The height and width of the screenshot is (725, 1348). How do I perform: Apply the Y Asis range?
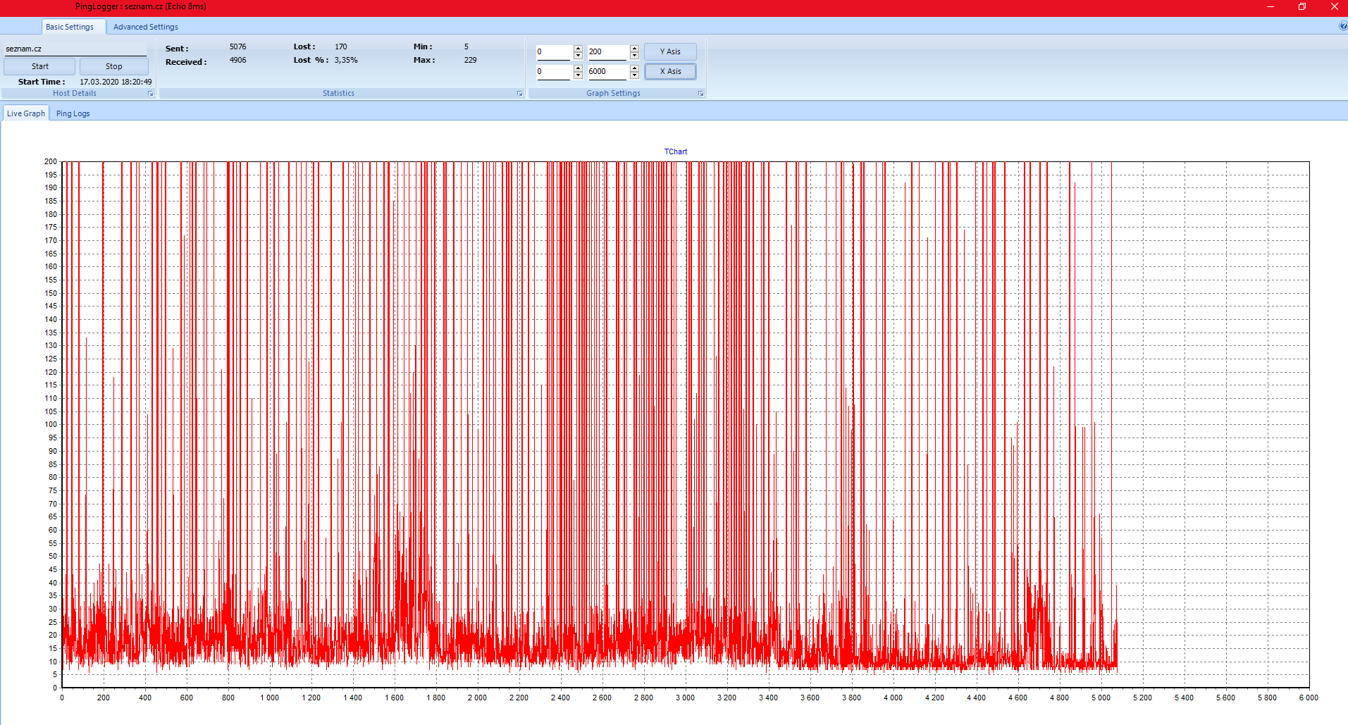coord(669,51)
